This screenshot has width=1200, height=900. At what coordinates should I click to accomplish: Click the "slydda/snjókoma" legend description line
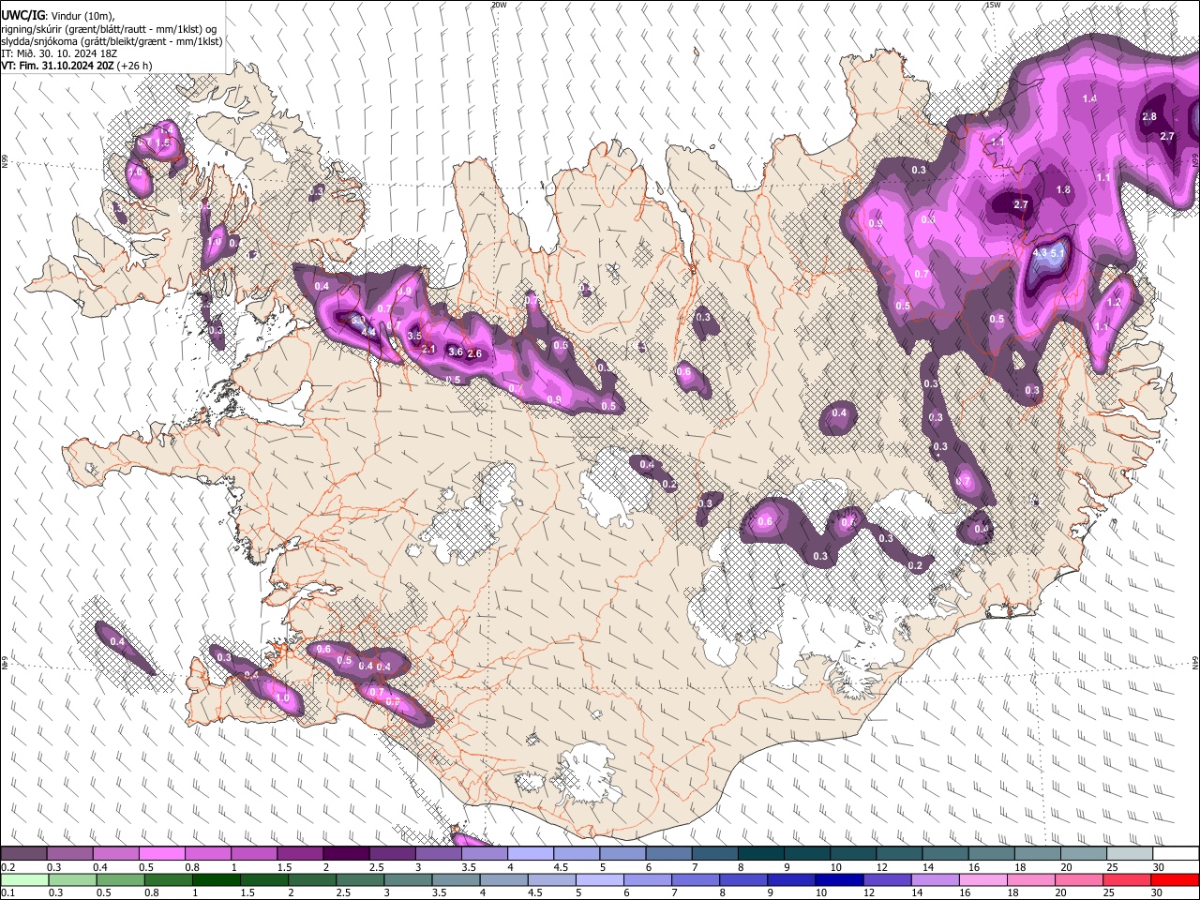click(112, 41)
